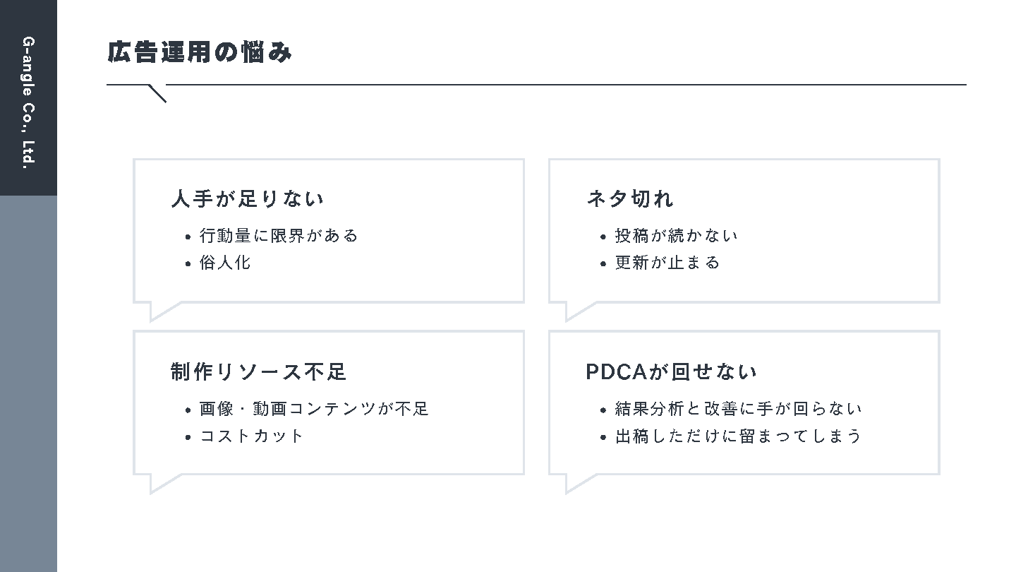
Task: Click the ネタ切れ heading
Action: pyautogui.click(x=630, y=198)
